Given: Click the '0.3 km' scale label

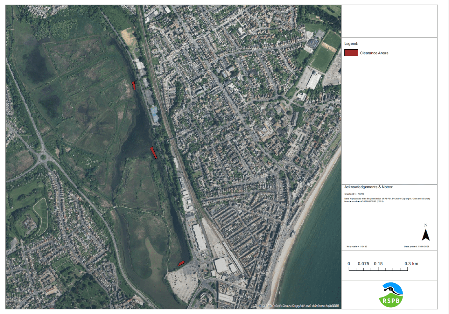Looking at the screenshot, I should pos(411,264).
